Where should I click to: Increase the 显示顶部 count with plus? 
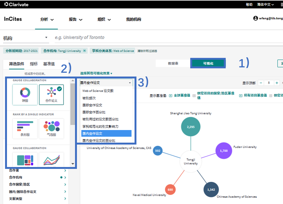(277, 83)
